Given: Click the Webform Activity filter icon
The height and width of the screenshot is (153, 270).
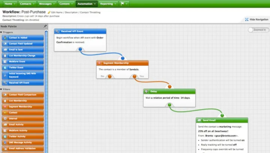Looking at the screenshot, I should click(5, 130).
